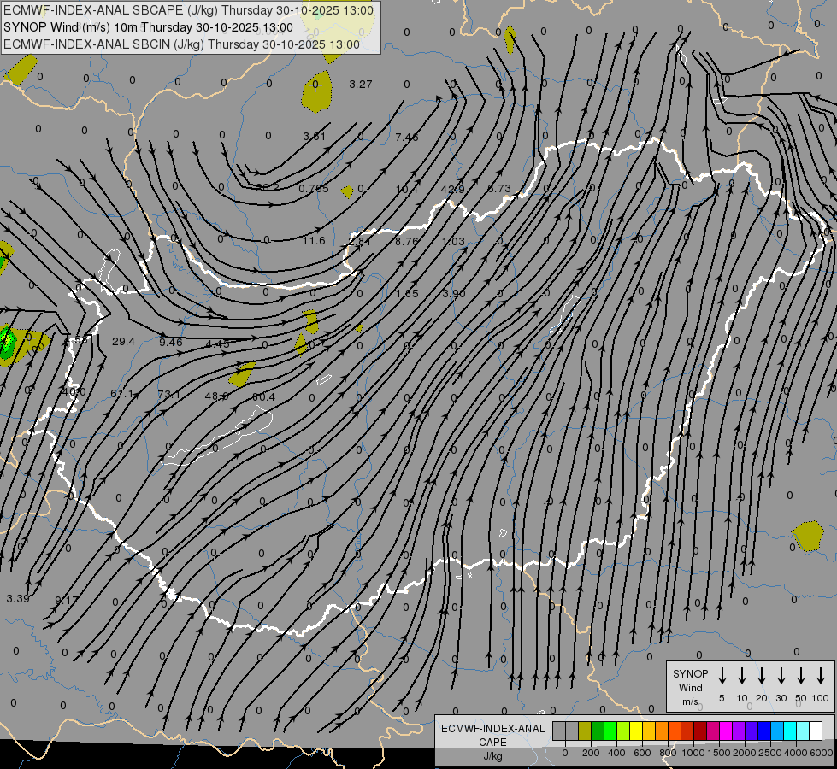
Task: Pick the white CAPE legend swatch
Action: click(x=816, y=731)
